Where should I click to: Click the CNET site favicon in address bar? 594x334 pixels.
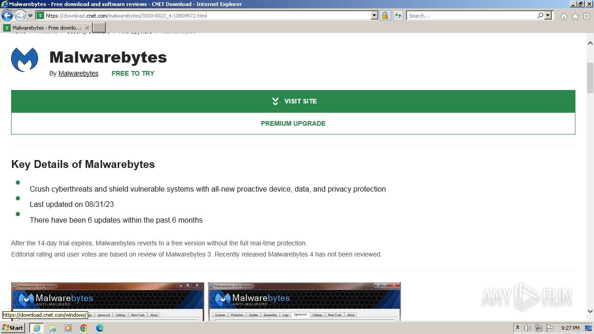[x=40, y=15]
